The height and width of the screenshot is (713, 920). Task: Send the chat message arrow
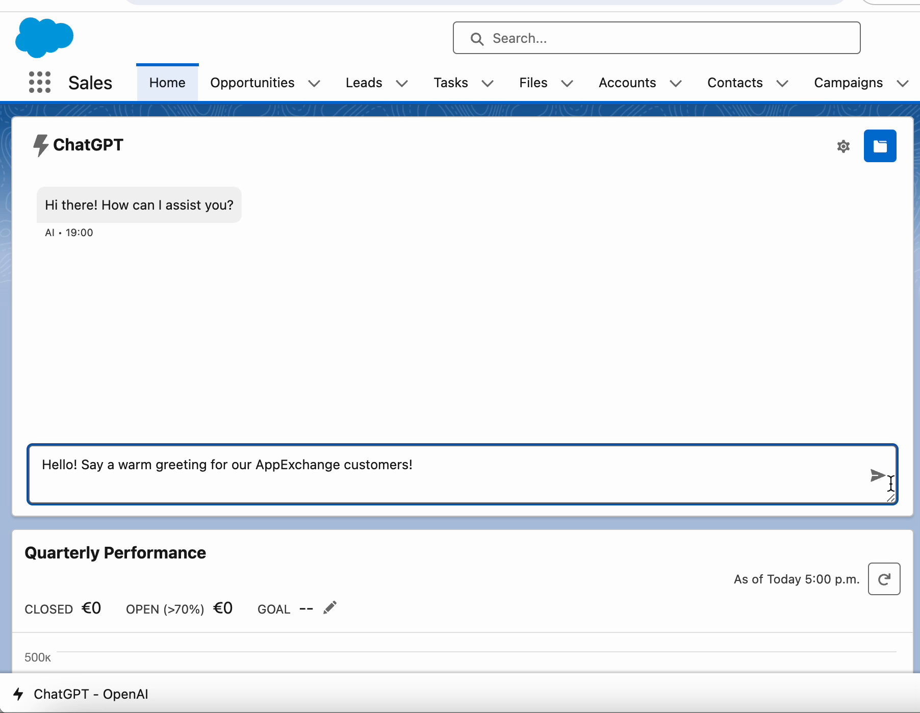[877, 475]
